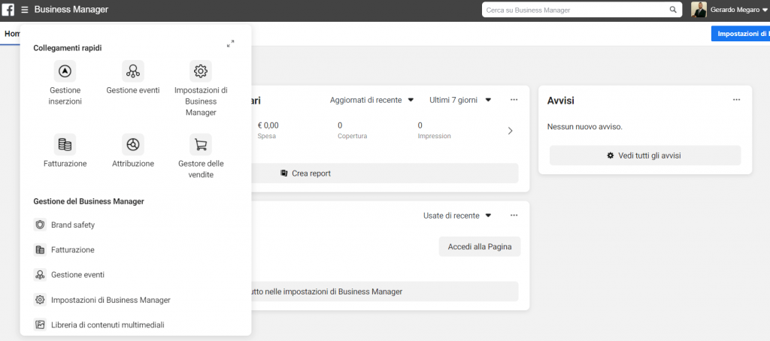Show next metrics with right chevron
Viewport: 770px width, 341px height.
pos(511,131)
